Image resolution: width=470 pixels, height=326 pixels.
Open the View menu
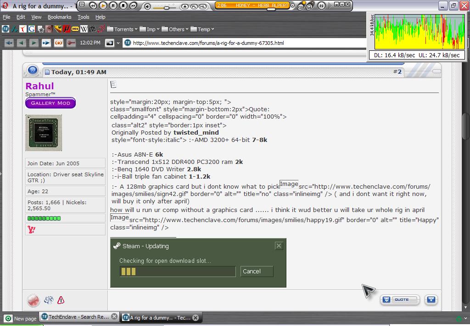(x=36, y=17)
